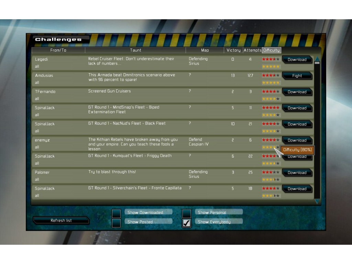
Task: Click gold rating stars in Legedi row
Action: coord(271,66)
